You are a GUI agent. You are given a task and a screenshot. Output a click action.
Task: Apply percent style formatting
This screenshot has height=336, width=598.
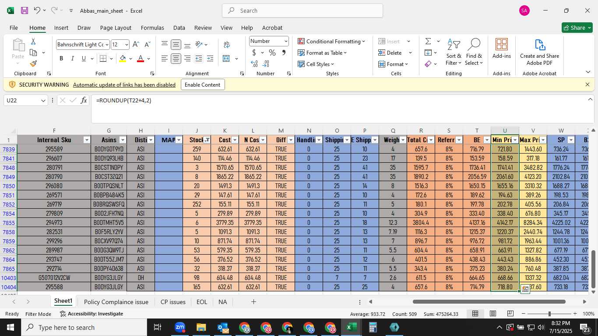pos(272,52)
